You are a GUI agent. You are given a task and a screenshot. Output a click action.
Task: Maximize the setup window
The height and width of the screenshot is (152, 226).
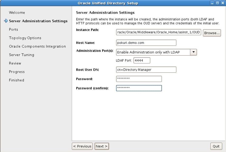[217, 3]
